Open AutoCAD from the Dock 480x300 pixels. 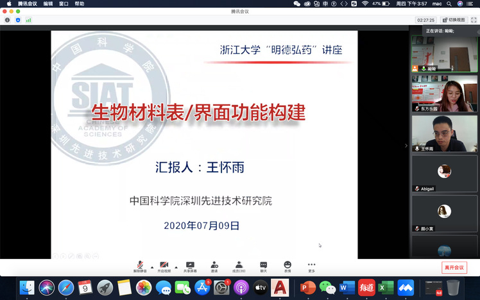(280, 287)
